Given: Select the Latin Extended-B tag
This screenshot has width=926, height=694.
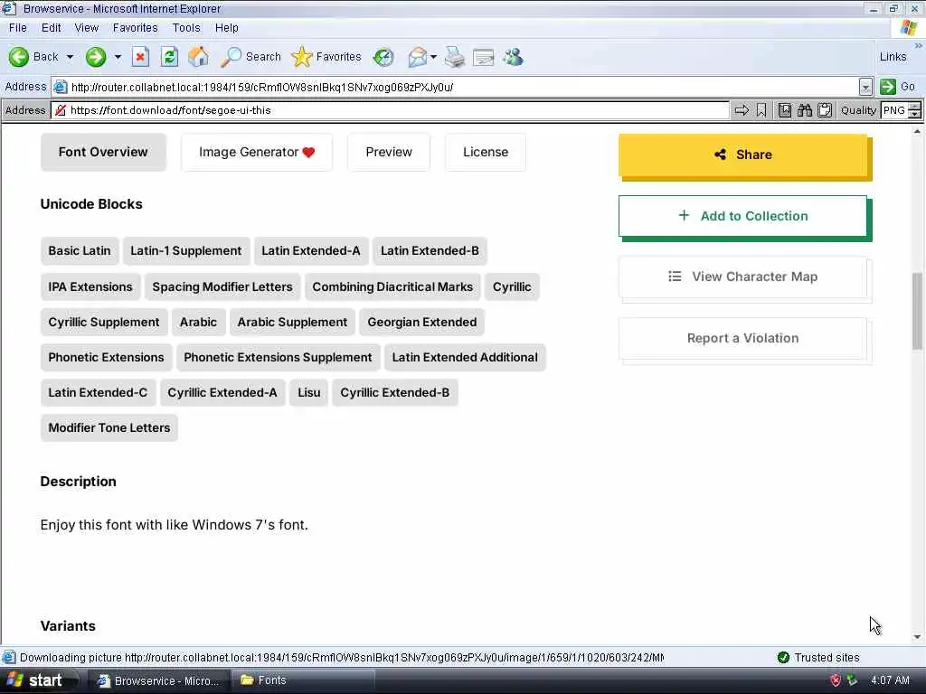Looking at the screenshot, I should (x=430, y=251).
